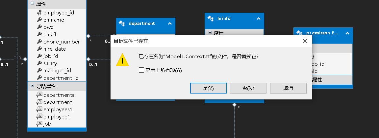This screenshot has width=379, height=138.
Task: Click the wrench icon next to salary
Action: tap(39, 63)
